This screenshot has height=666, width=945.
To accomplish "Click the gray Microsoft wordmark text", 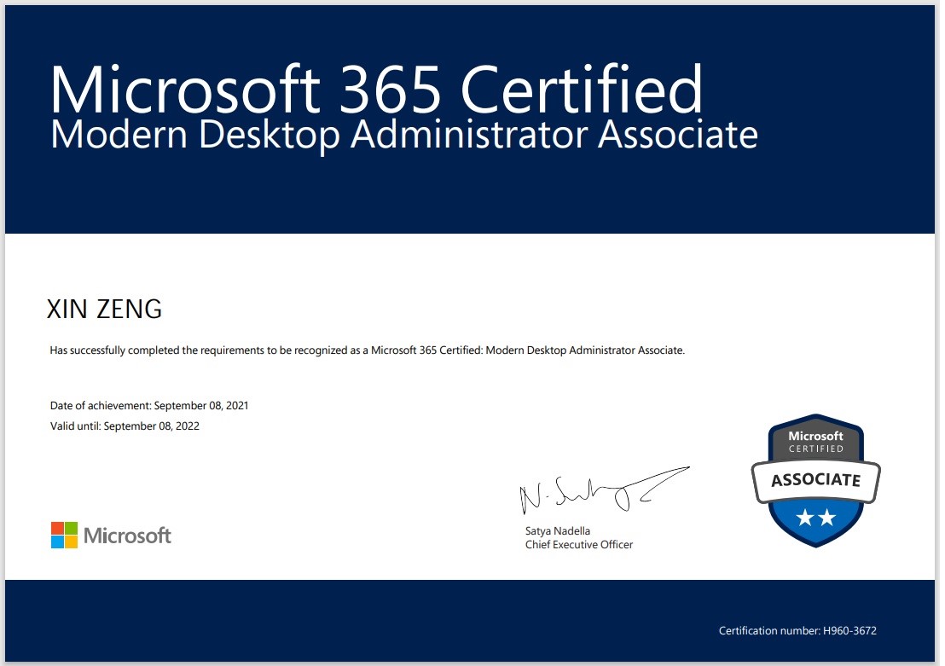I will click(x=127, y=536).
